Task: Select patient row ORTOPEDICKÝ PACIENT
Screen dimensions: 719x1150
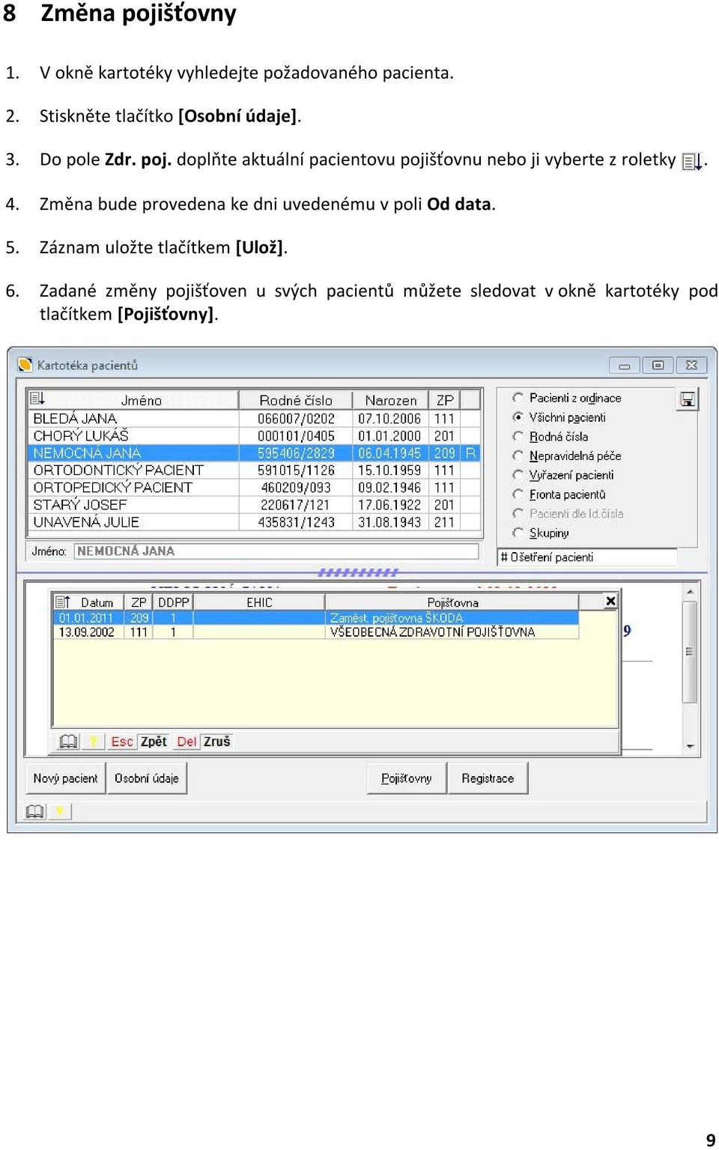Action: (x=255, y=487)
